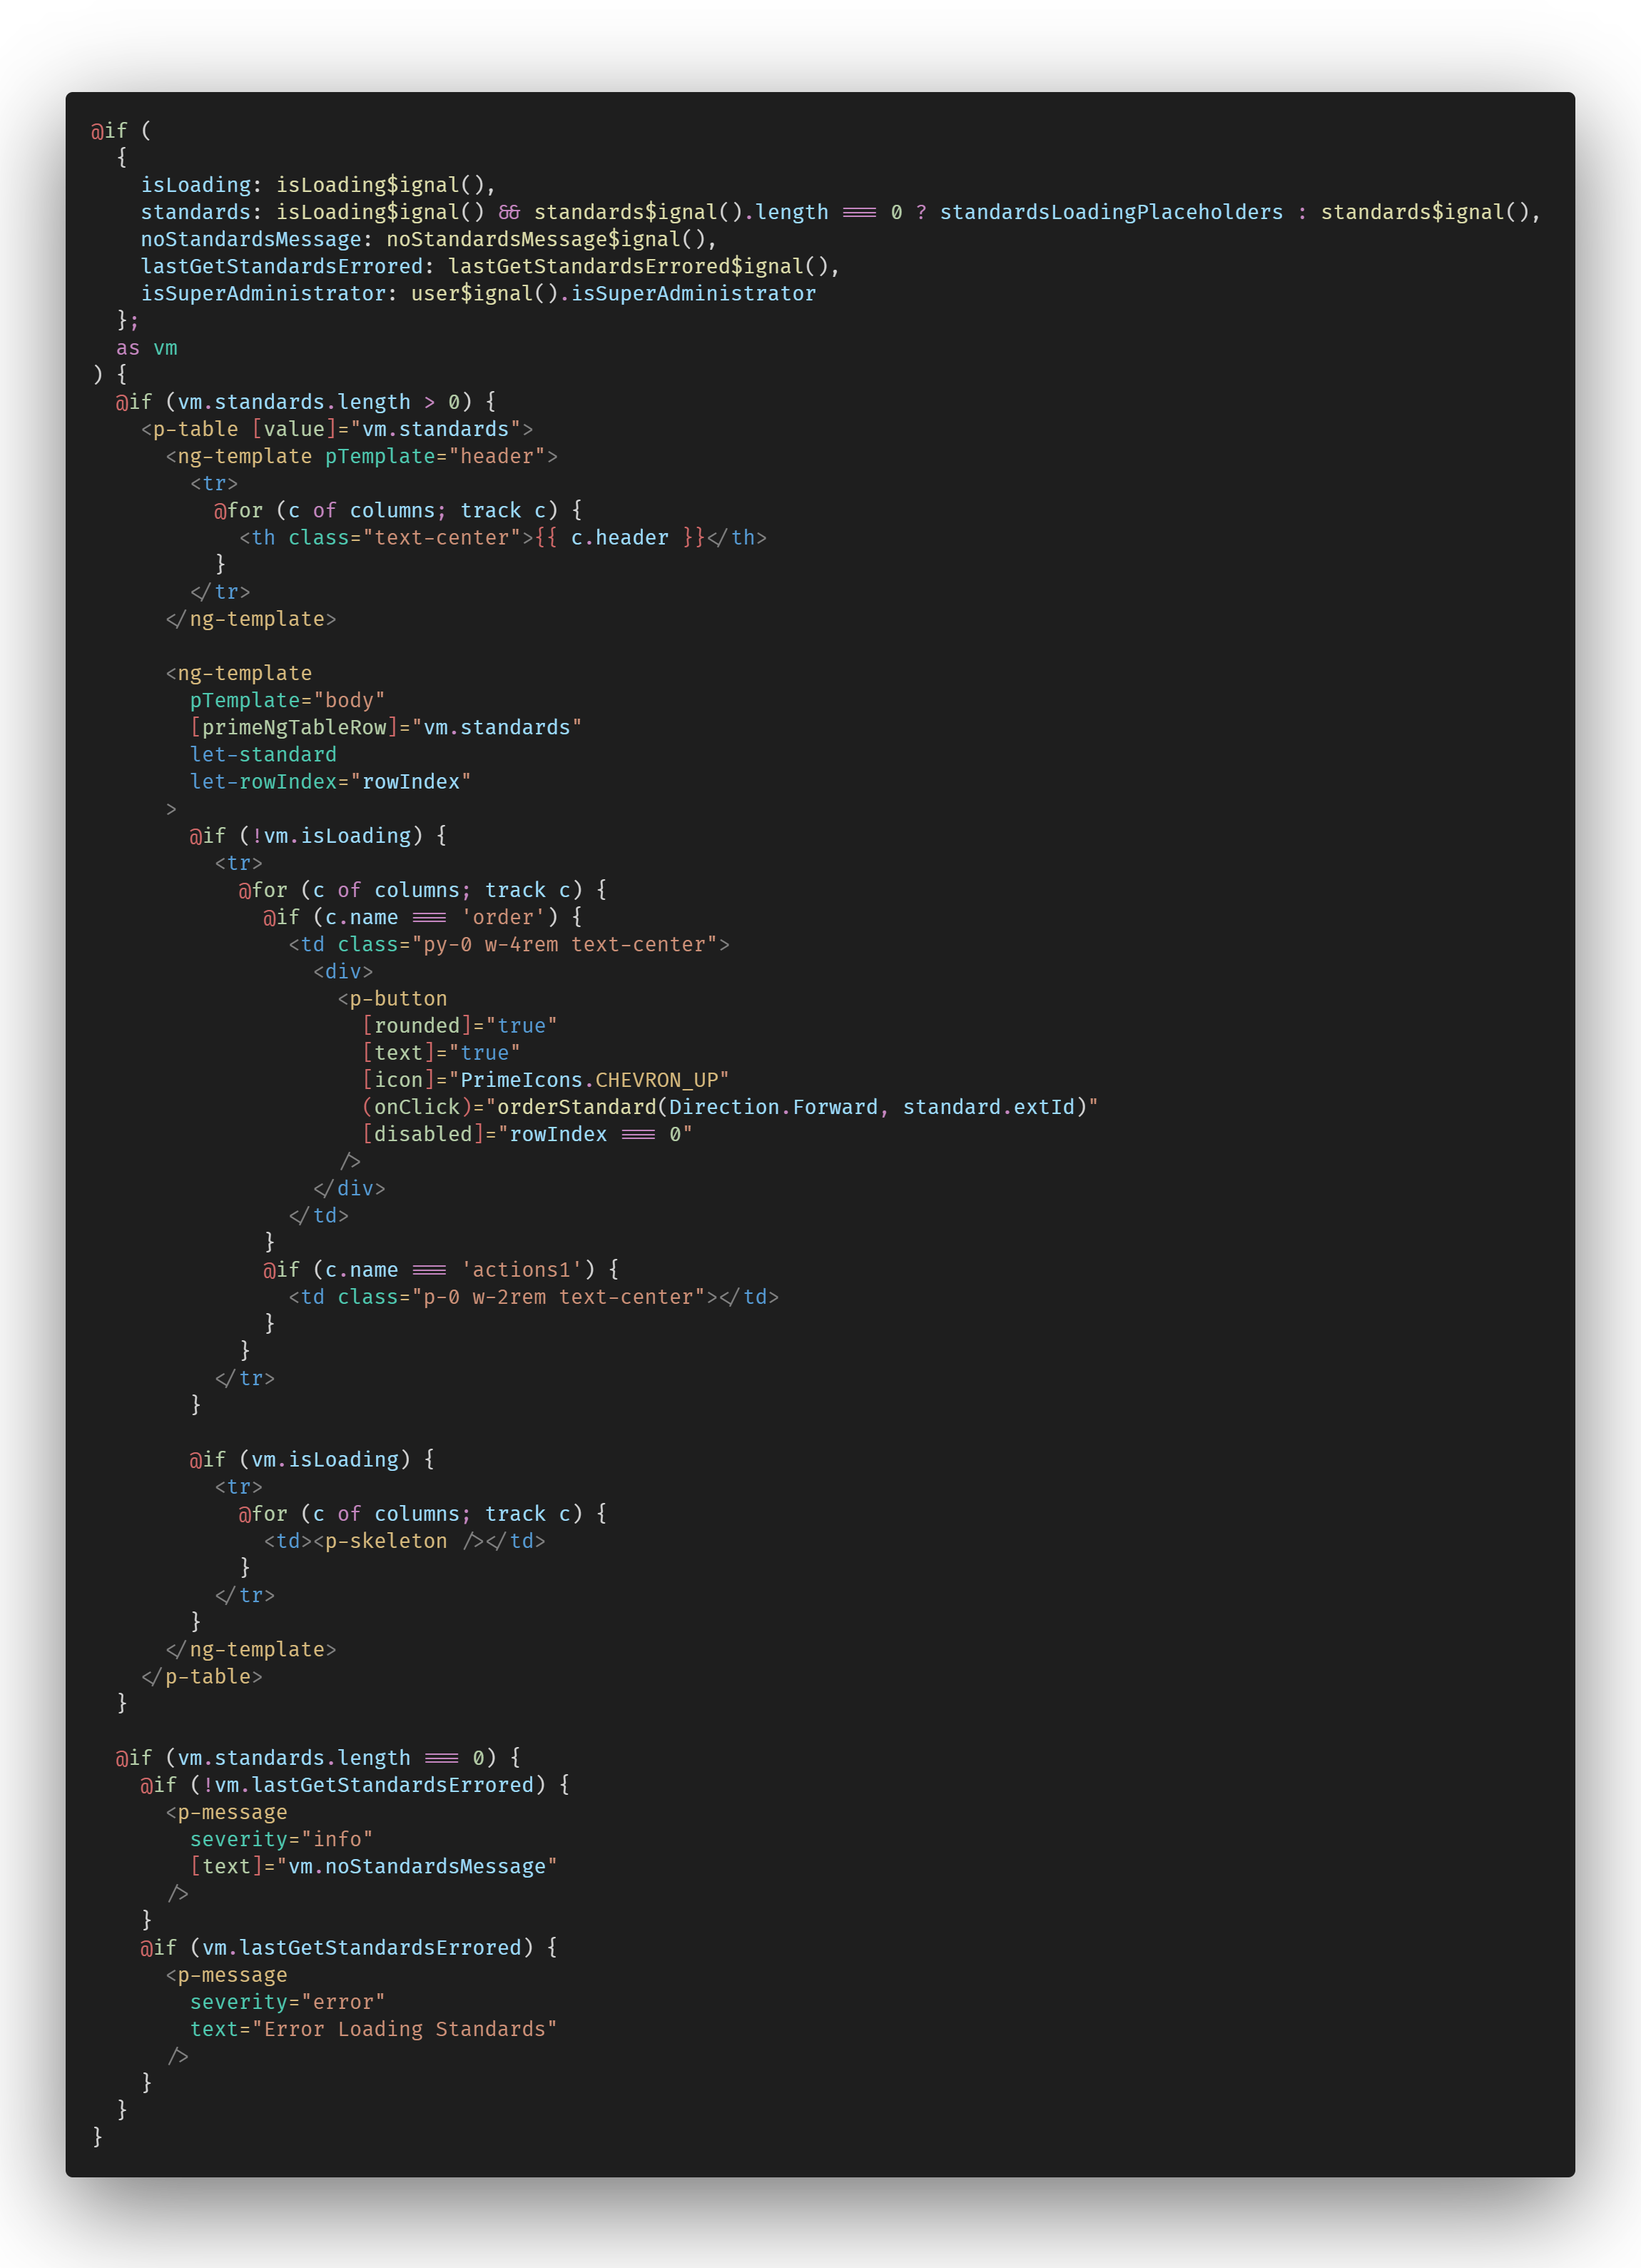Click '@if (!vm.lastGetStandardsErrored) {' line

click(355, 1785)
